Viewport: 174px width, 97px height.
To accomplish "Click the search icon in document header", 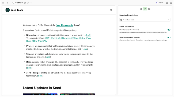I will 111,10.
